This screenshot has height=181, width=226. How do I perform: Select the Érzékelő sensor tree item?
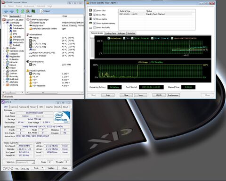[15, 45]
